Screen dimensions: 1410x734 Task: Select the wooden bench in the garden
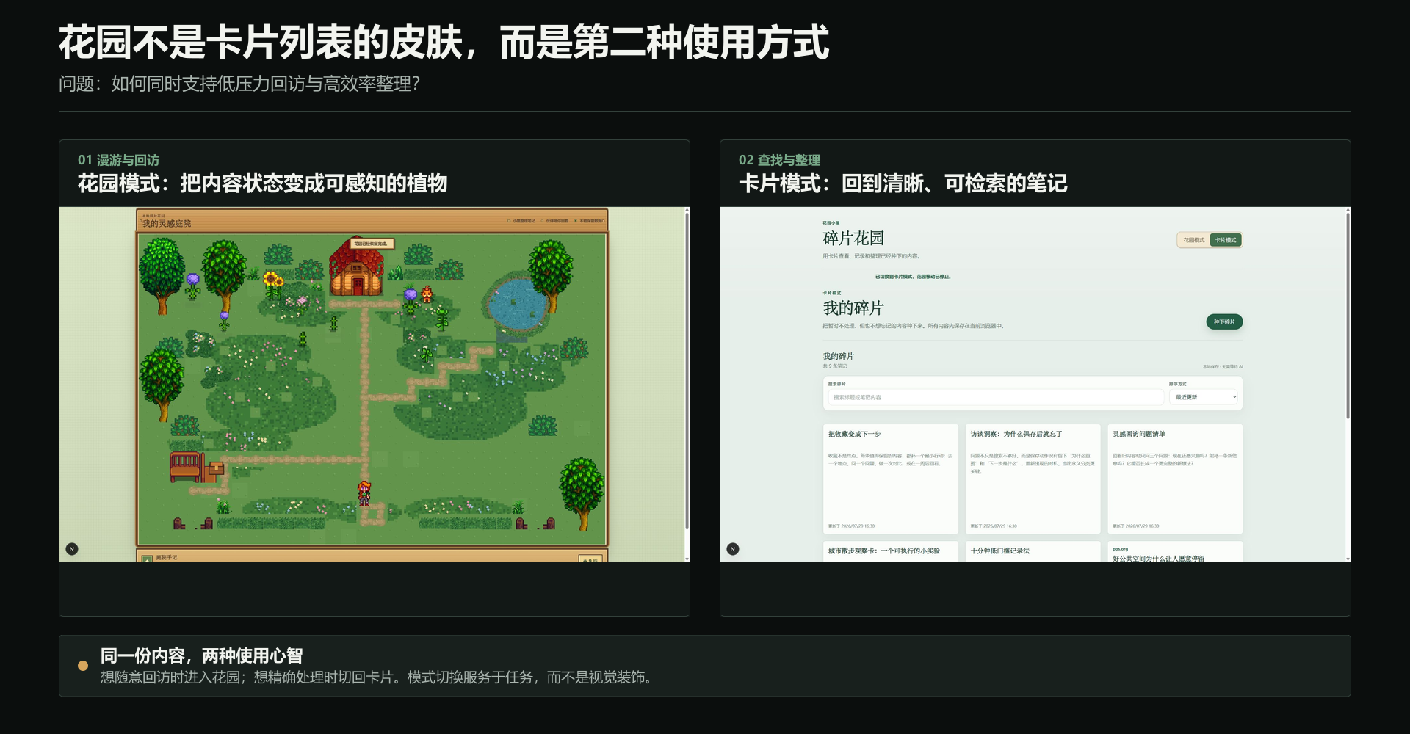(185, 466)
